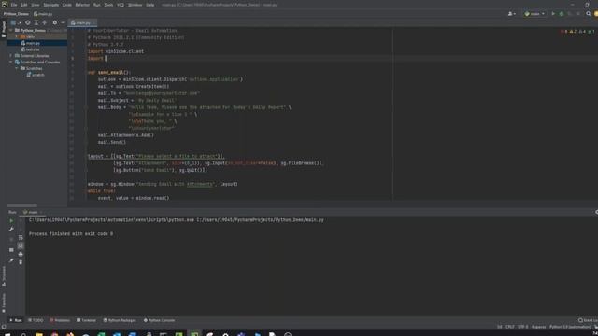598x336 pixels.
Task: Click the Expand All icon in the Project panel
Action: 36,22
